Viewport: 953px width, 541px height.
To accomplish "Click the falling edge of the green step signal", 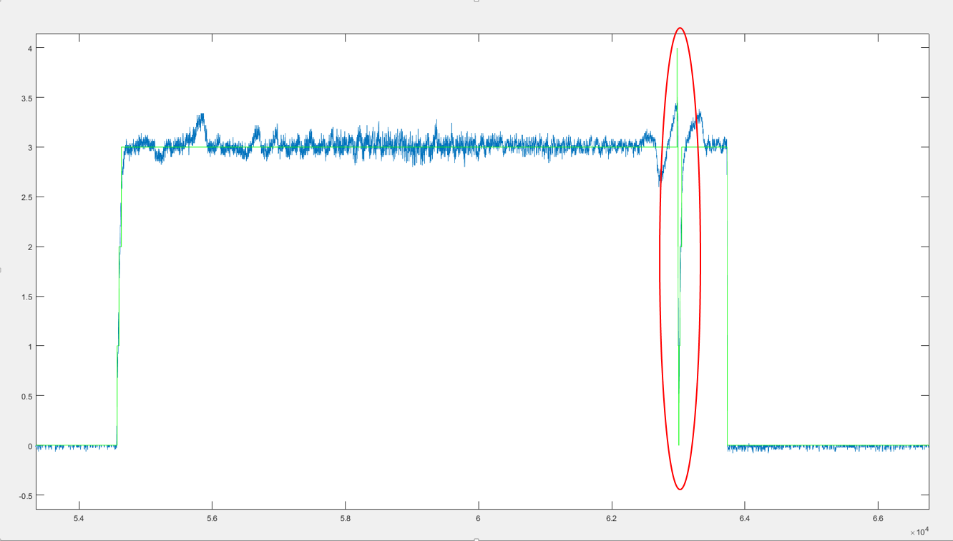I will pyautogui.click(x=727, y=300).
